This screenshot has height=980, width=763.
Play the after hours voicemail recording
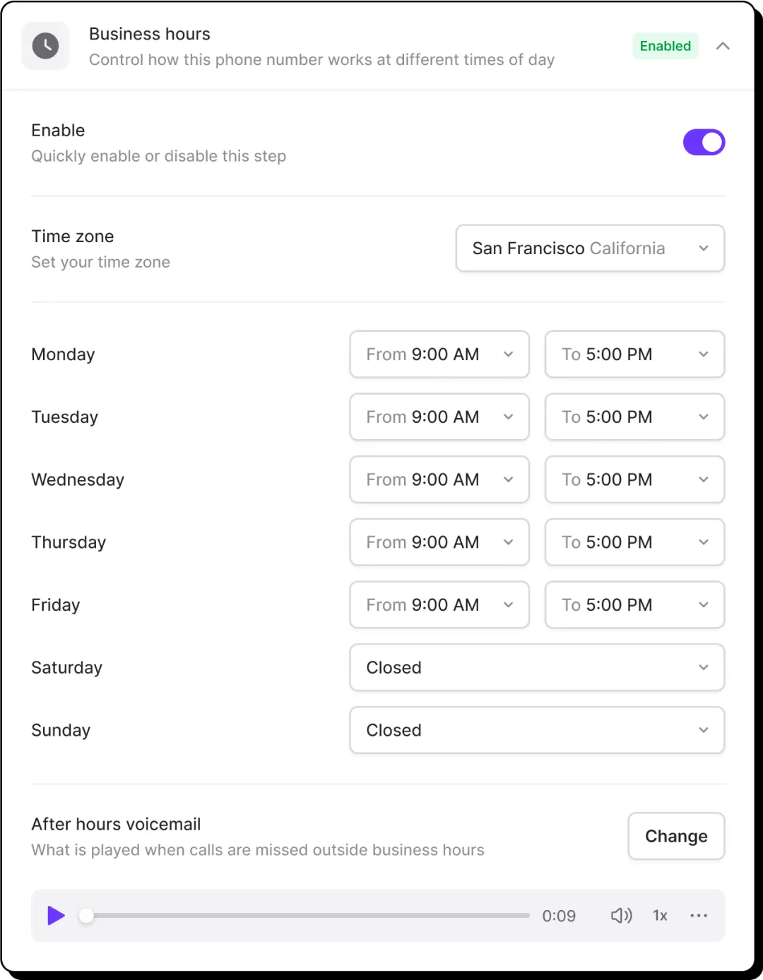56,916
